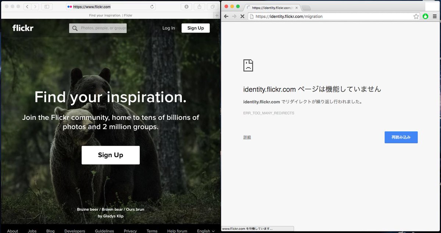Click the flickr logo on the page
Image resolution: width=441 pixels, height=233 pixels.
[23, 28]
